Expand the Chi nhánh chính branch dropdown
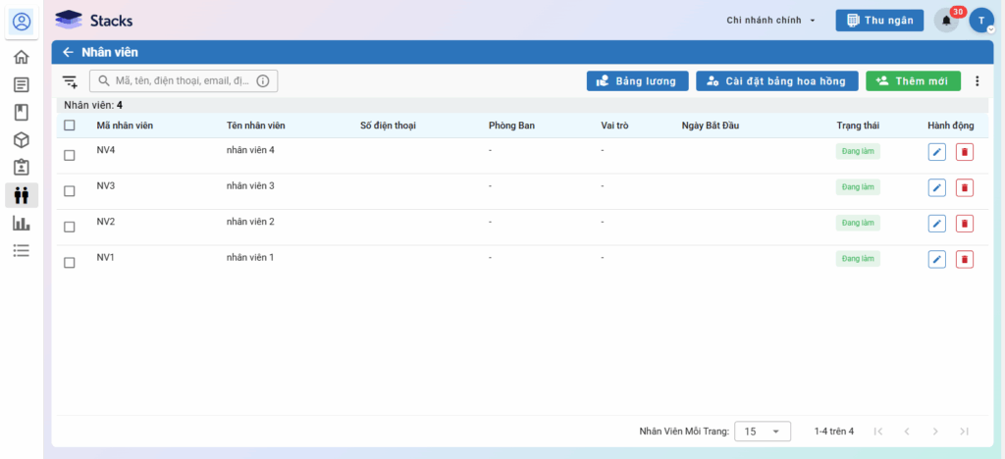The image size is (1005, 459). coord(771,21)
